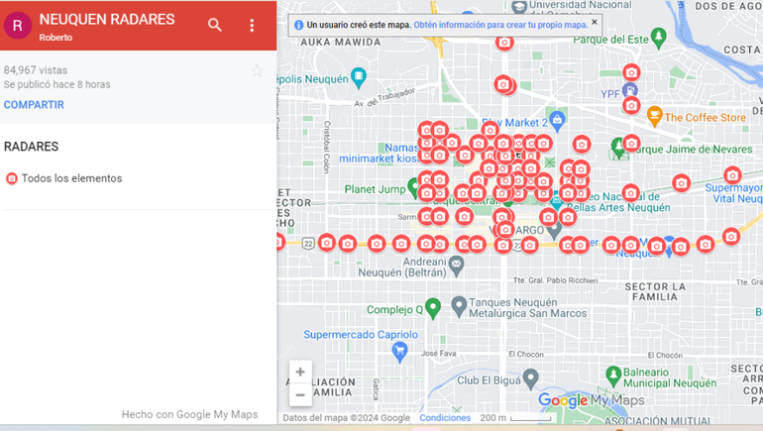
Task: Open link to create your own map
Action: point(499,25)
